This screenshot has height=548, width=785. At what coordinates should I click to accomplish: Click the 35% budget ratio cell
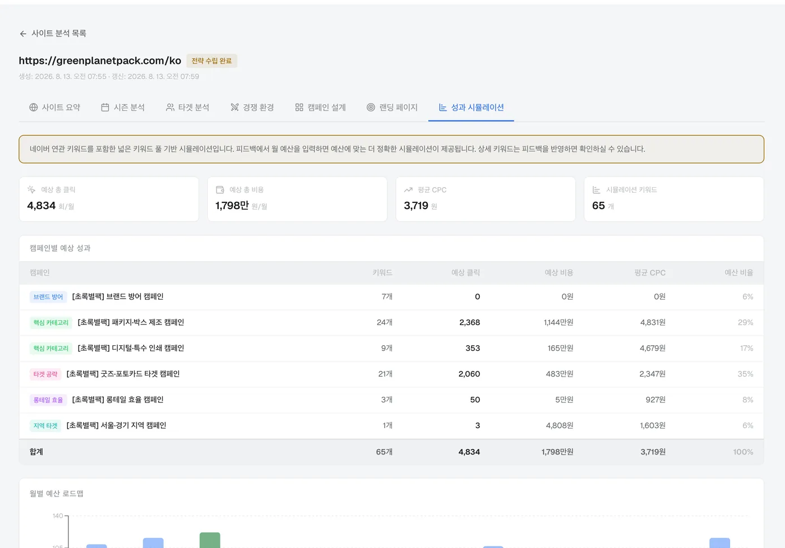coord(745,374)
